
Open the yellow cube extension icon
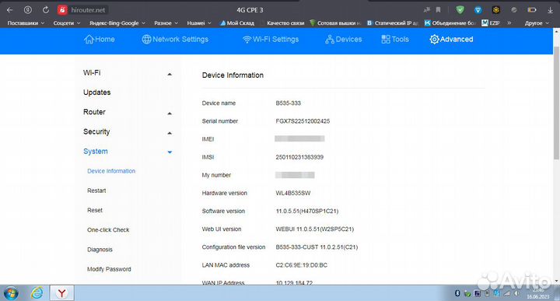[495, 10]
